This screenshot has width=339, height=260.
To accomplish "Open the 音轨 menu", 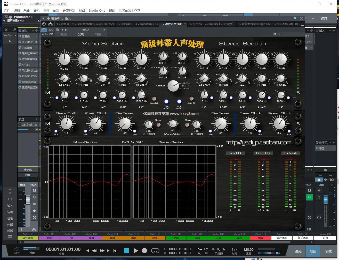I will [36, 11].
